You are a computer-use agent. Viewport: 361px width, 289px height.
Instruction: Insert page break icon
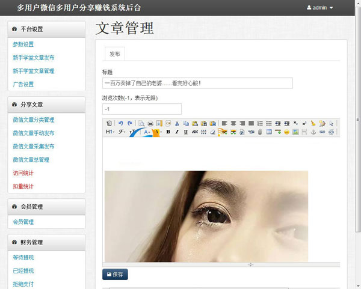click(x=304, y=132)
